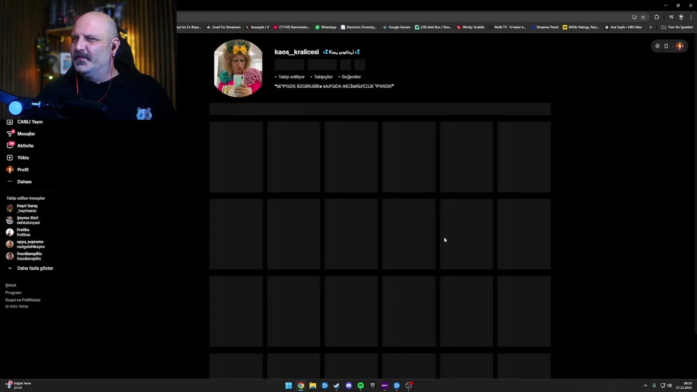Open Steam from taskbar
Image resolution: width=697 pixels, height=392 pixels.
[337, 385]
